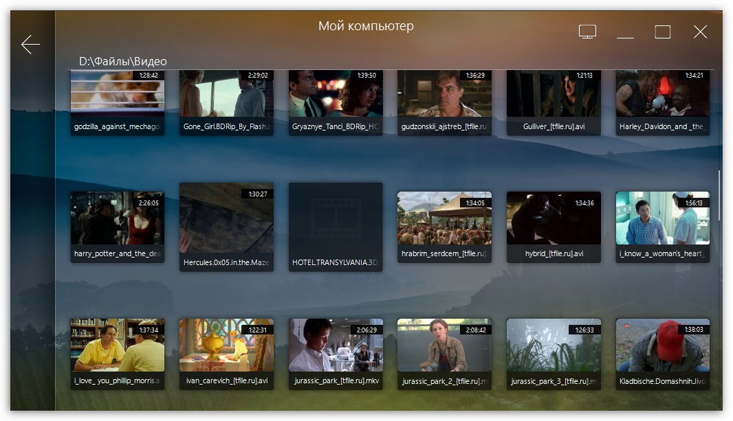The image size is (733, 421).
Task: Click the D:\Файлы\Видео path text
Action: point(122,61)
